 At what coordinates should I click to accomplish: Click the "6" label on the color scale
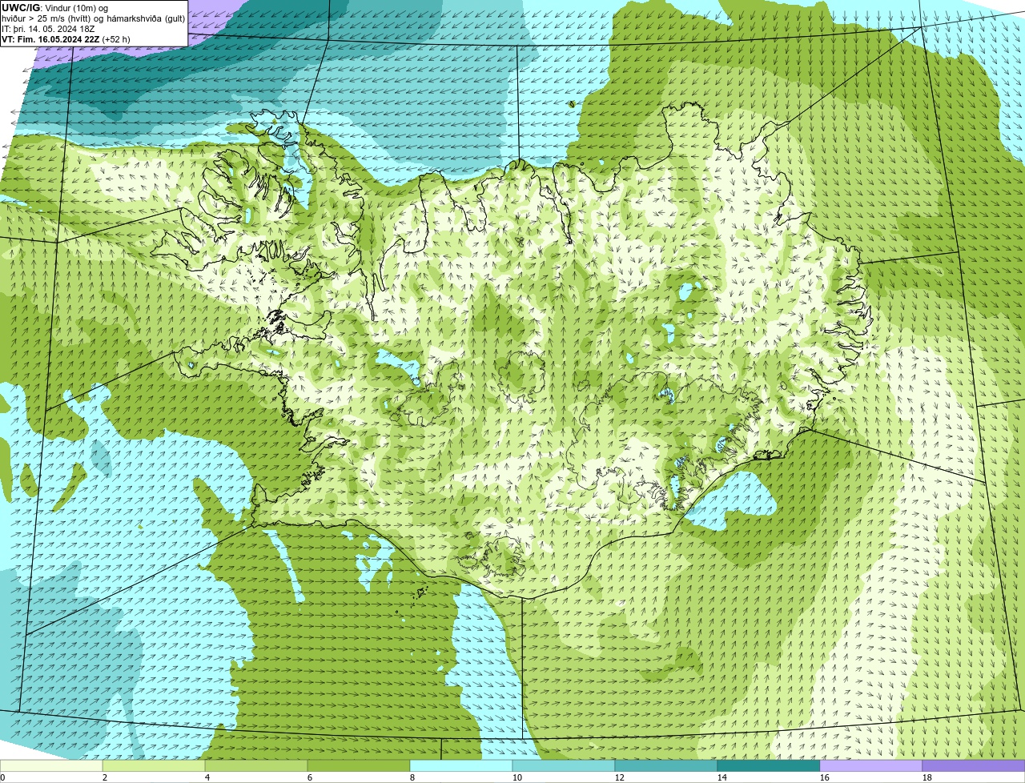310,777
